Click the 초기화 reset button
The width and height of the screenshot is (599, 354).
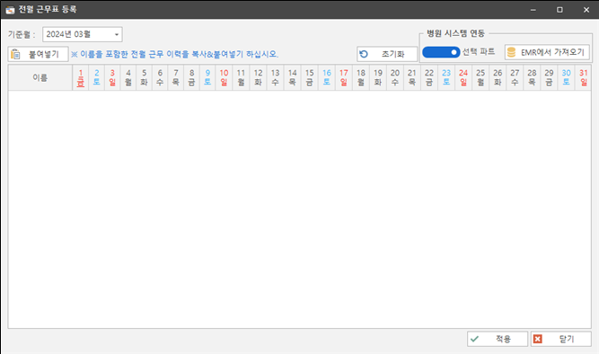tap(387, 54)
